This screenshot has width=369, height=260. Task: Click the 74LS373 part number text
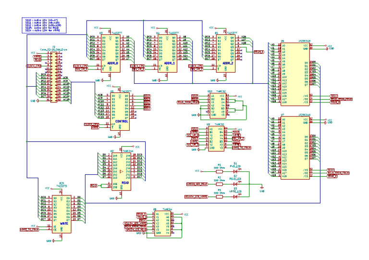click(x=61, y=186)
